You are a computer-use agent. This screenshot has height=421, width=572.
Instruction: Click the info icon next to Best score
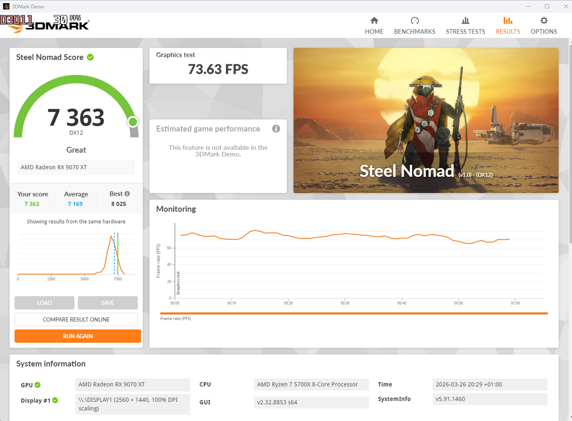point(126,193)
